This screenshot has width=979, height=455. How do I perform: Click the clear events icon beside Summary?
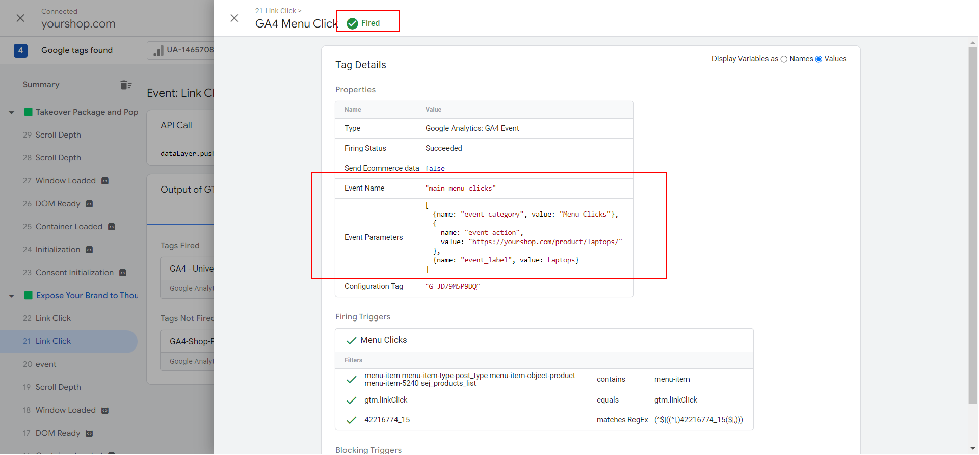point(126,85)
